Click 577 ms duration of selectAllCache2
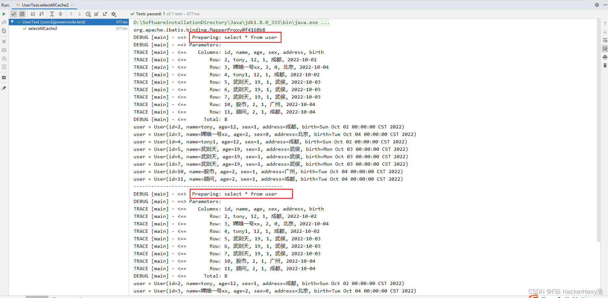The image size is (608, 298). tap(122, 29)
